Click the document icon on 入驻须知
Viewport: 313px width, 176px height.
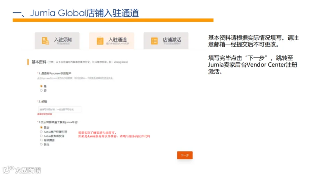point(45,41)
